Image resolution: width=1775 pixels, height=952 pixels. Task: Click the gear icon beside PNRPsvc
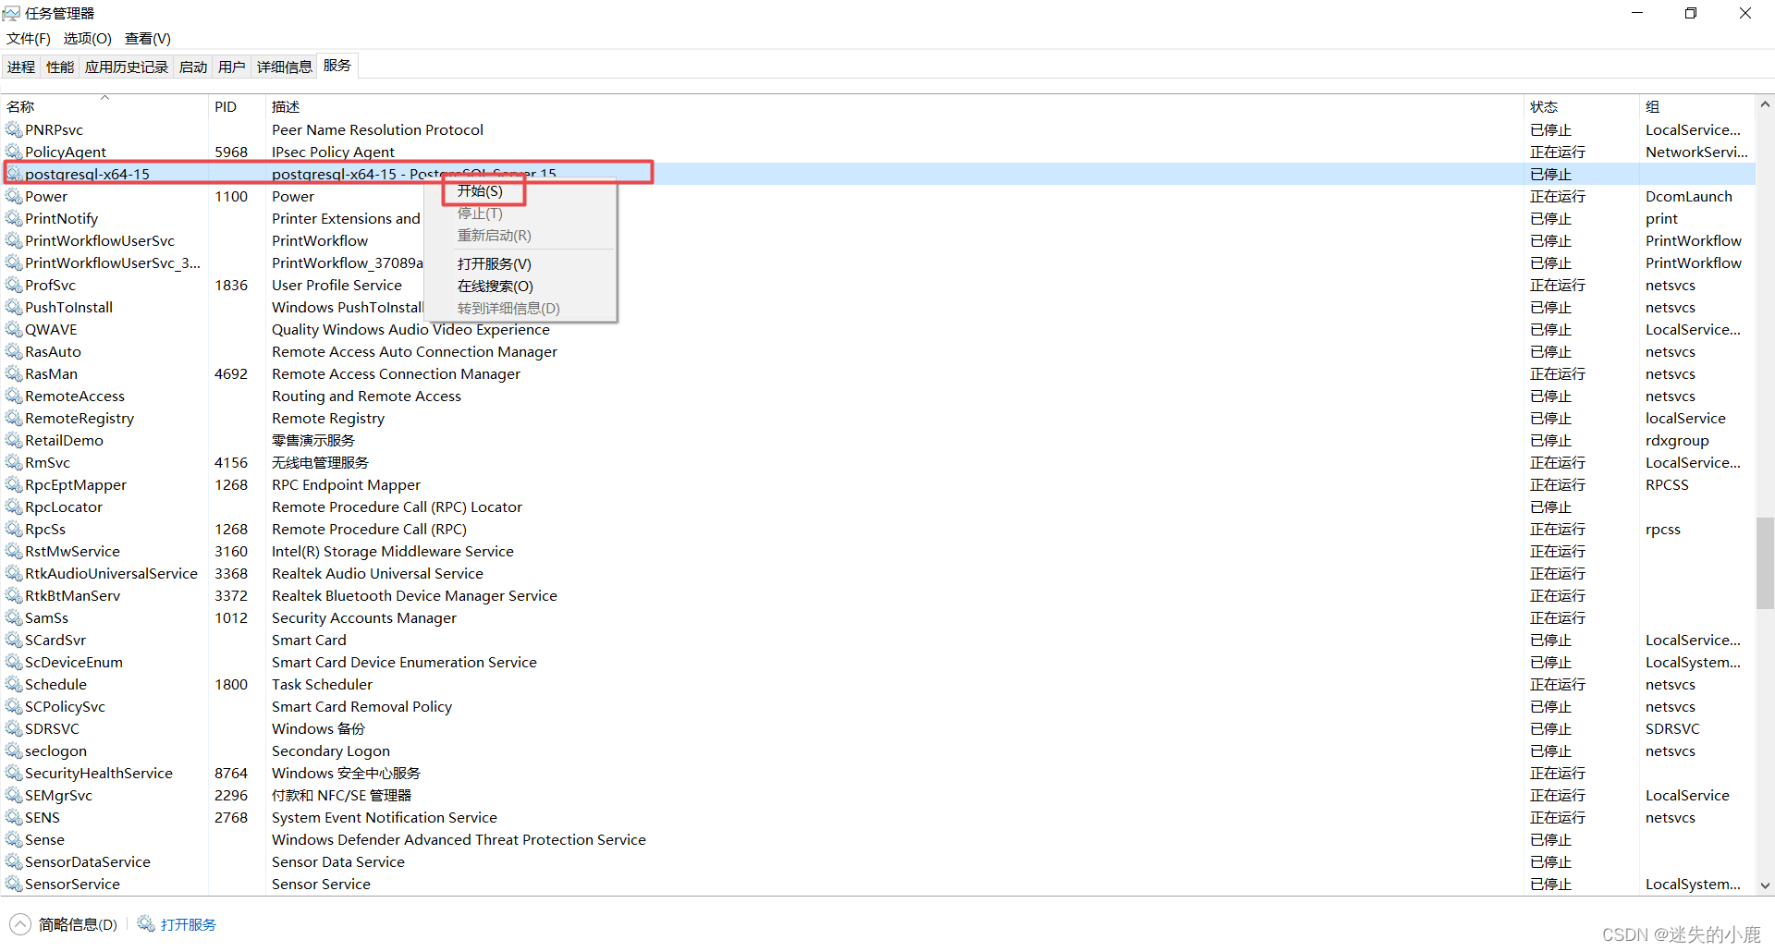[x=14, y=129]
